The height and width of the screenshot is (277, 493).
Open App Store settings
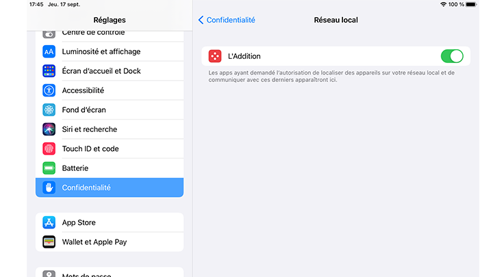(x=110, y=223)
